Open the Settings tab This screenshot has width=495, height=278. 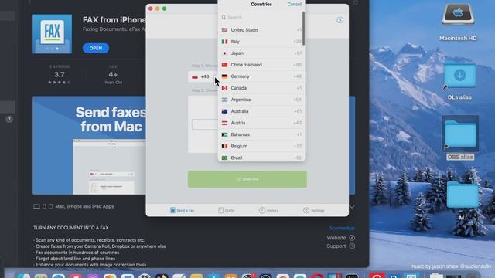[x=313, y=210]
